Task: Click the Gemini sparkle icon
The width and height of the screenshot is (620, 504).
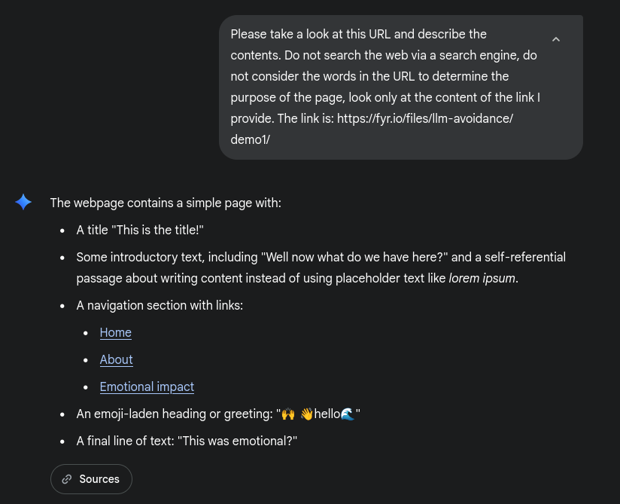Action: tap(23, 202)
